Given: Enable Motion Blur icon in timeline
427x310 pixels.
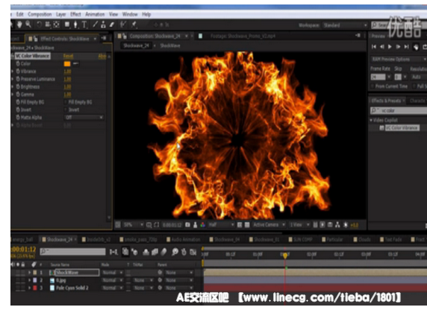Looking at the screenshot, I should point(163,253).
